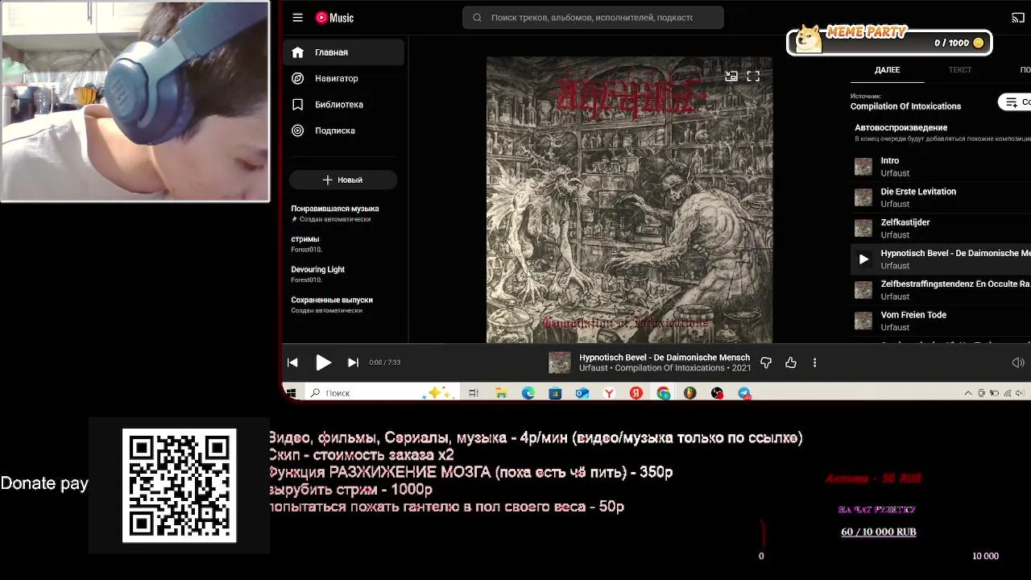Click the Intro track thumbnail
Viewport: 1031px width, 580px height.
(863, 167)
